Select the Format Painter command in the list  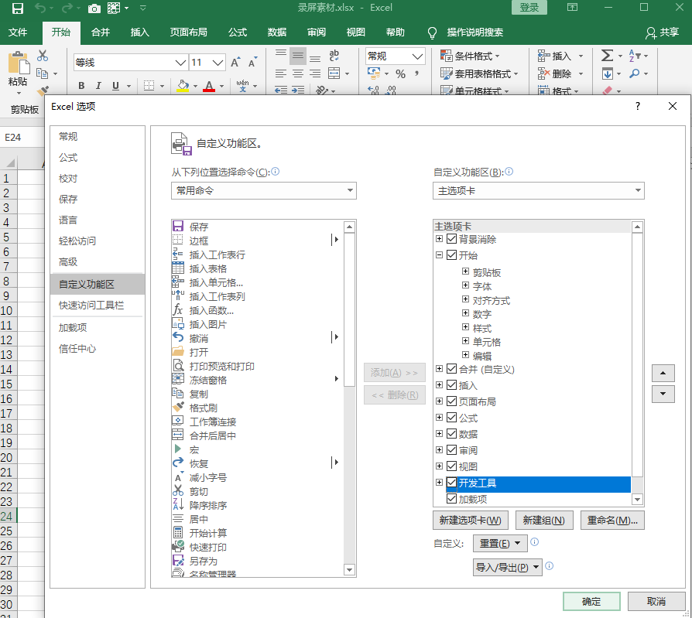coord(257,408)
